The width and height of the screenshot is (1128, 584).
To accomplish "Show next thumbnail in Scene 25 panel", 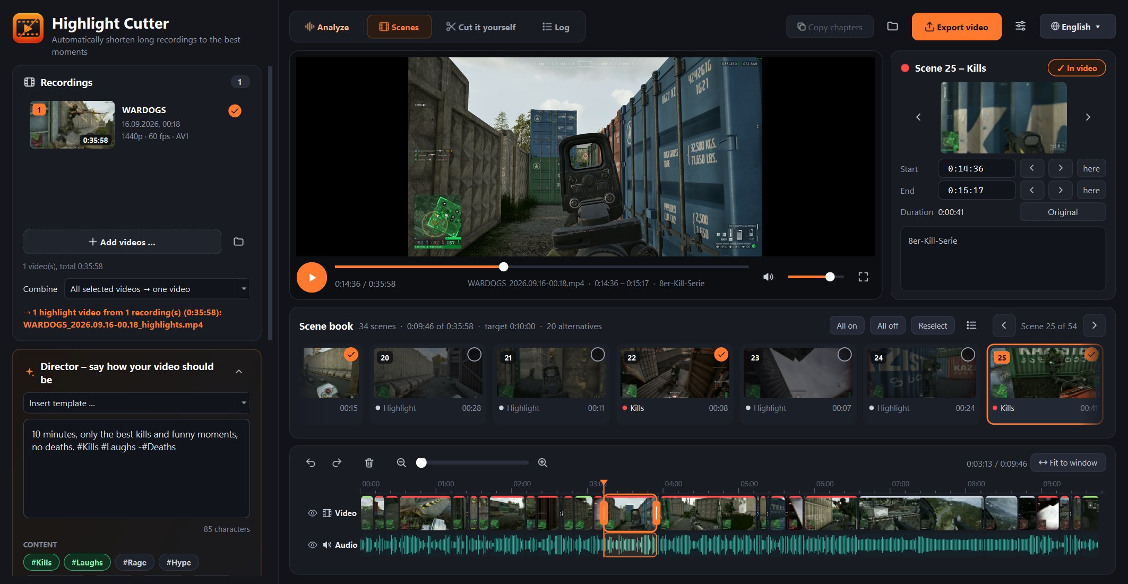I will (x=1088, y=117).
